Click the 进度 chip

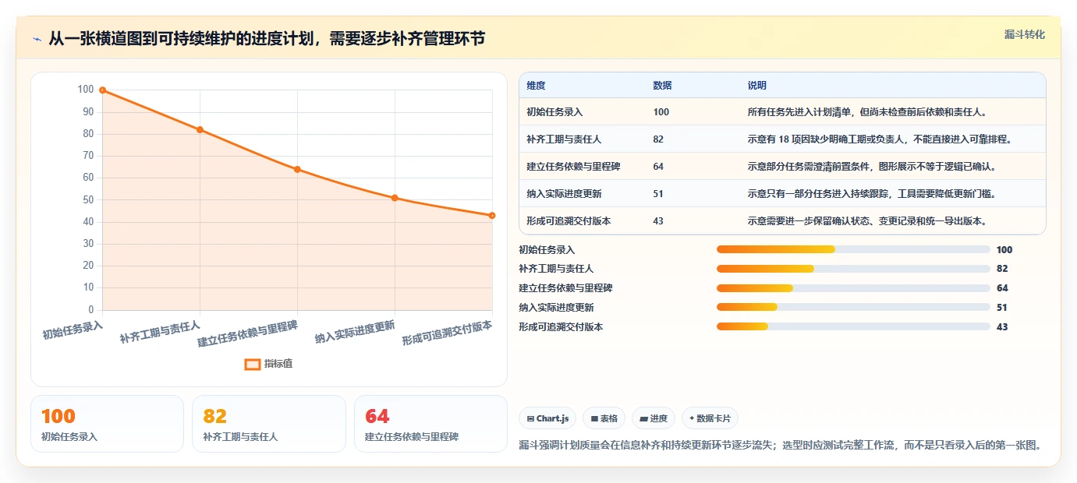click(x=654, y=418)
